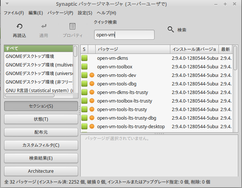This screenshot has width=242, height=188.
Task: Click the 検索結果(E) button
Action: click(x=41, y=158)
